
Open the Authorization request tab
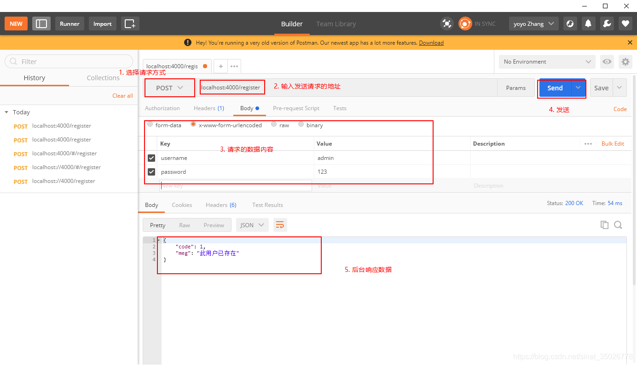(x=162, y=108)
